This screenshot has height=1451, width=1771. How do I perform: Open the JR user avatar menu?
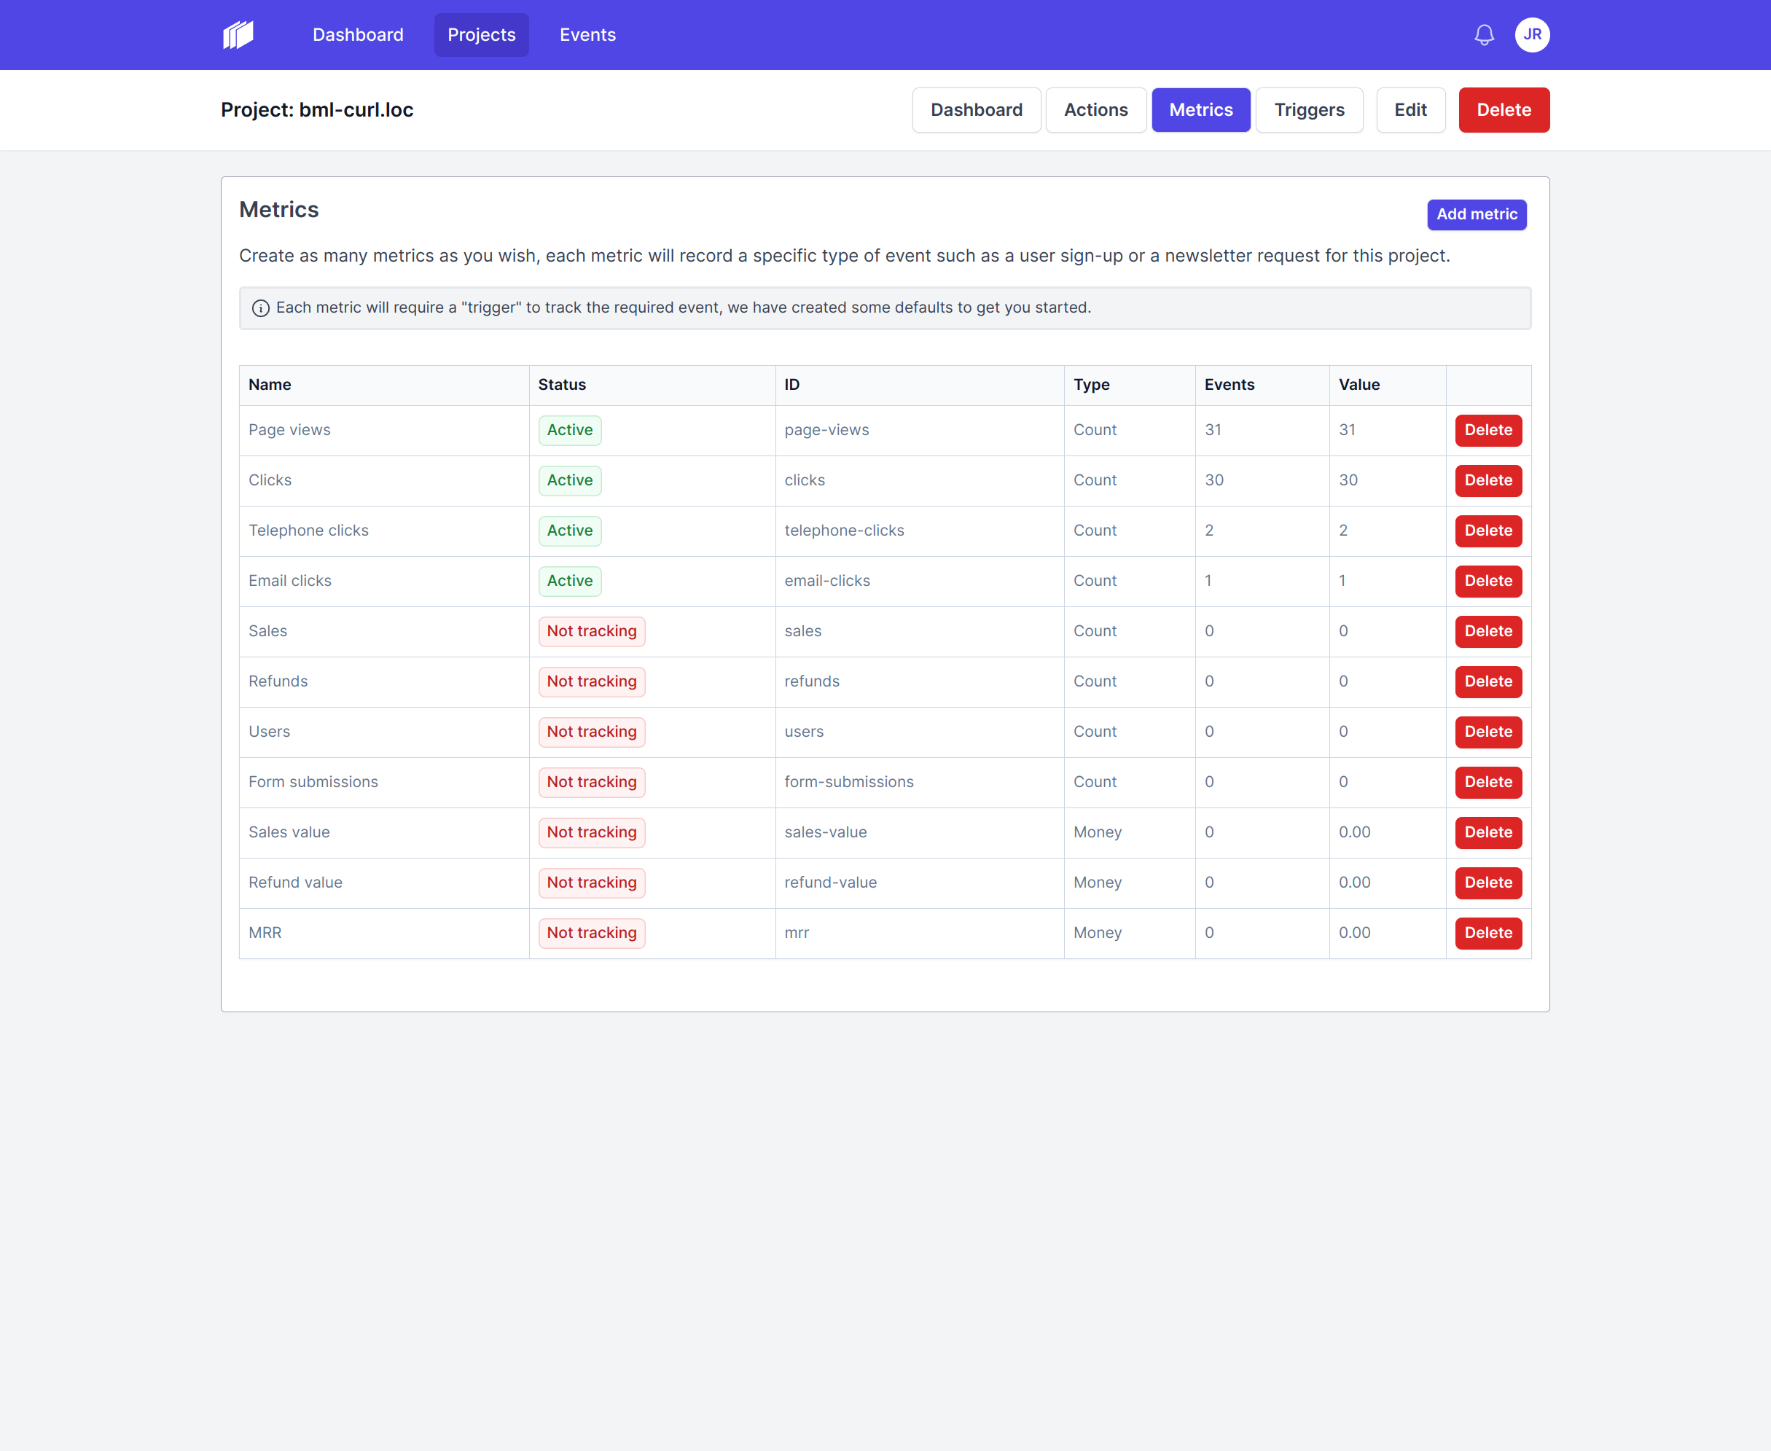1532,35
